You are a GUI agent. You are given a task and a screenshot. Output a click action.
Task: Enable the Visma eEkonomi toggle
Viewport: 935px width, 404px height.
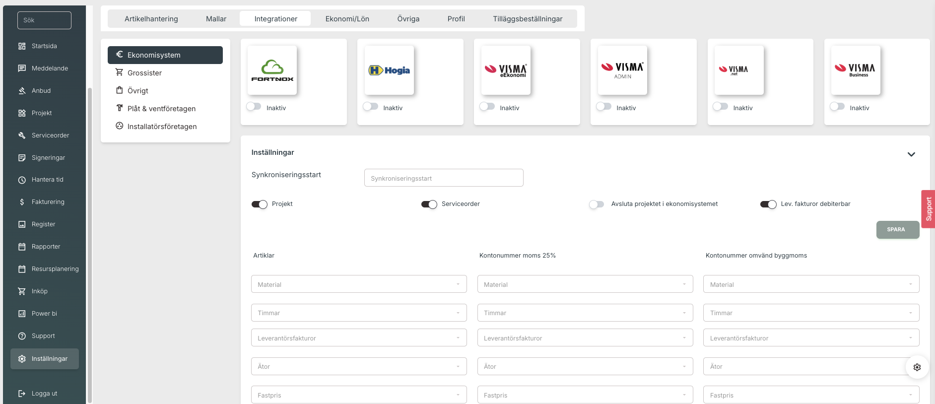487,107
